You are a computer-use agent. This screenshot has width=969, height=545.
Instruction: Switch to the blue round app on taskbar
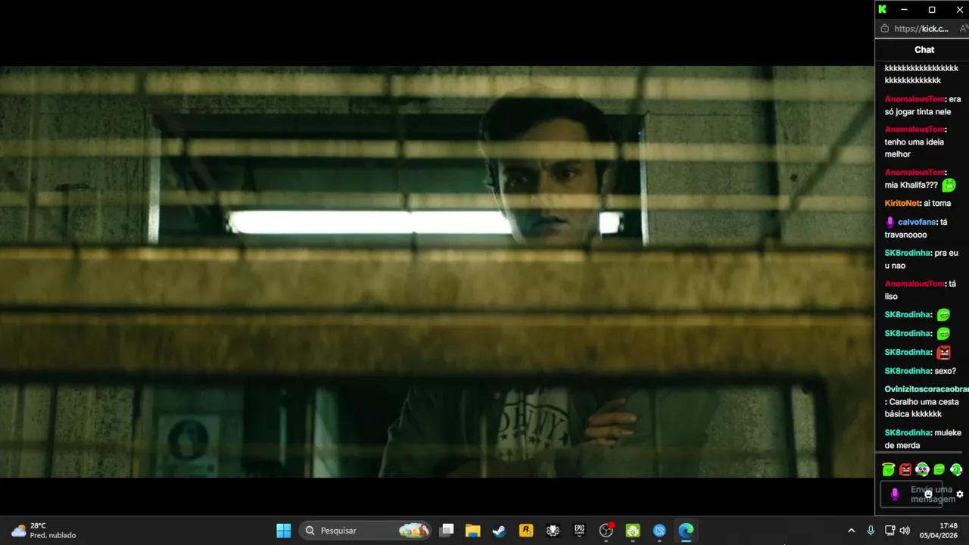point(659,531)
